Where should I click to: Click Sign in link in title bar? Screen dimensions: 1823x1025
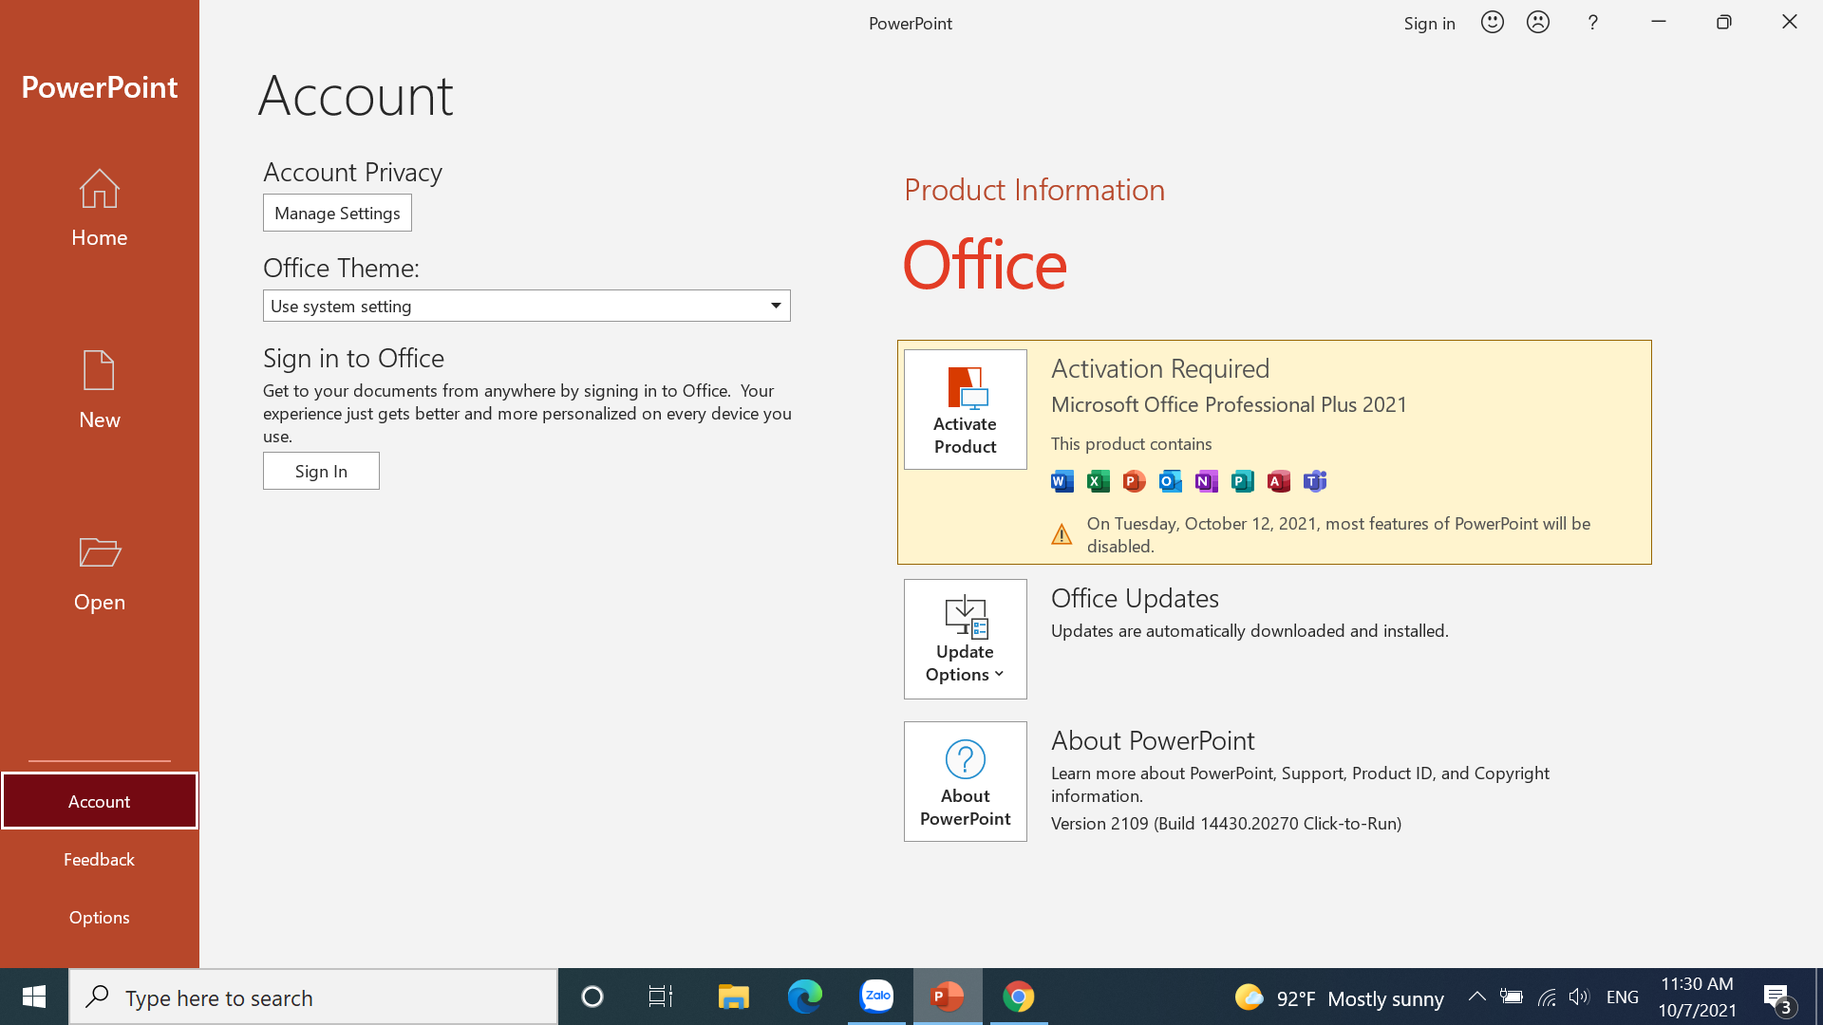(1429, 23)
